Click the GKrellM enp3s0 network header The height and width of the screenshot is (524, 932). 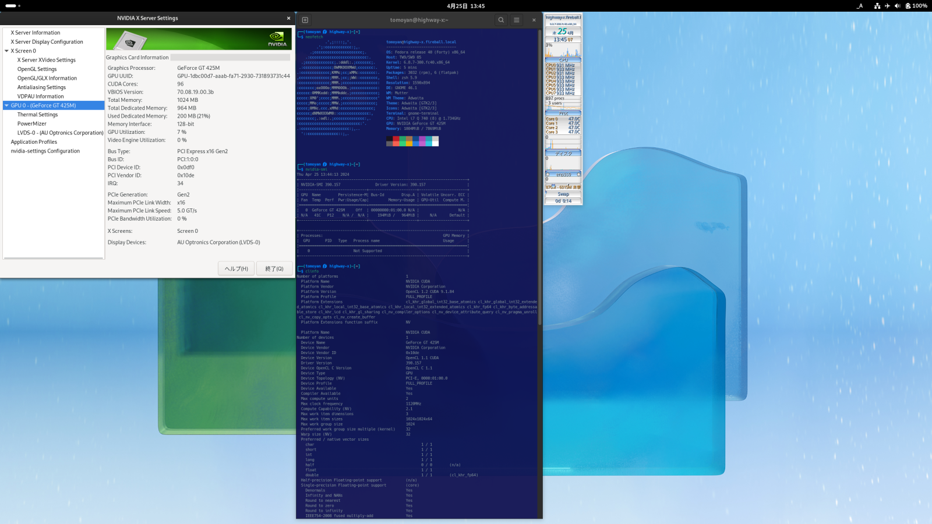point(563,174)
